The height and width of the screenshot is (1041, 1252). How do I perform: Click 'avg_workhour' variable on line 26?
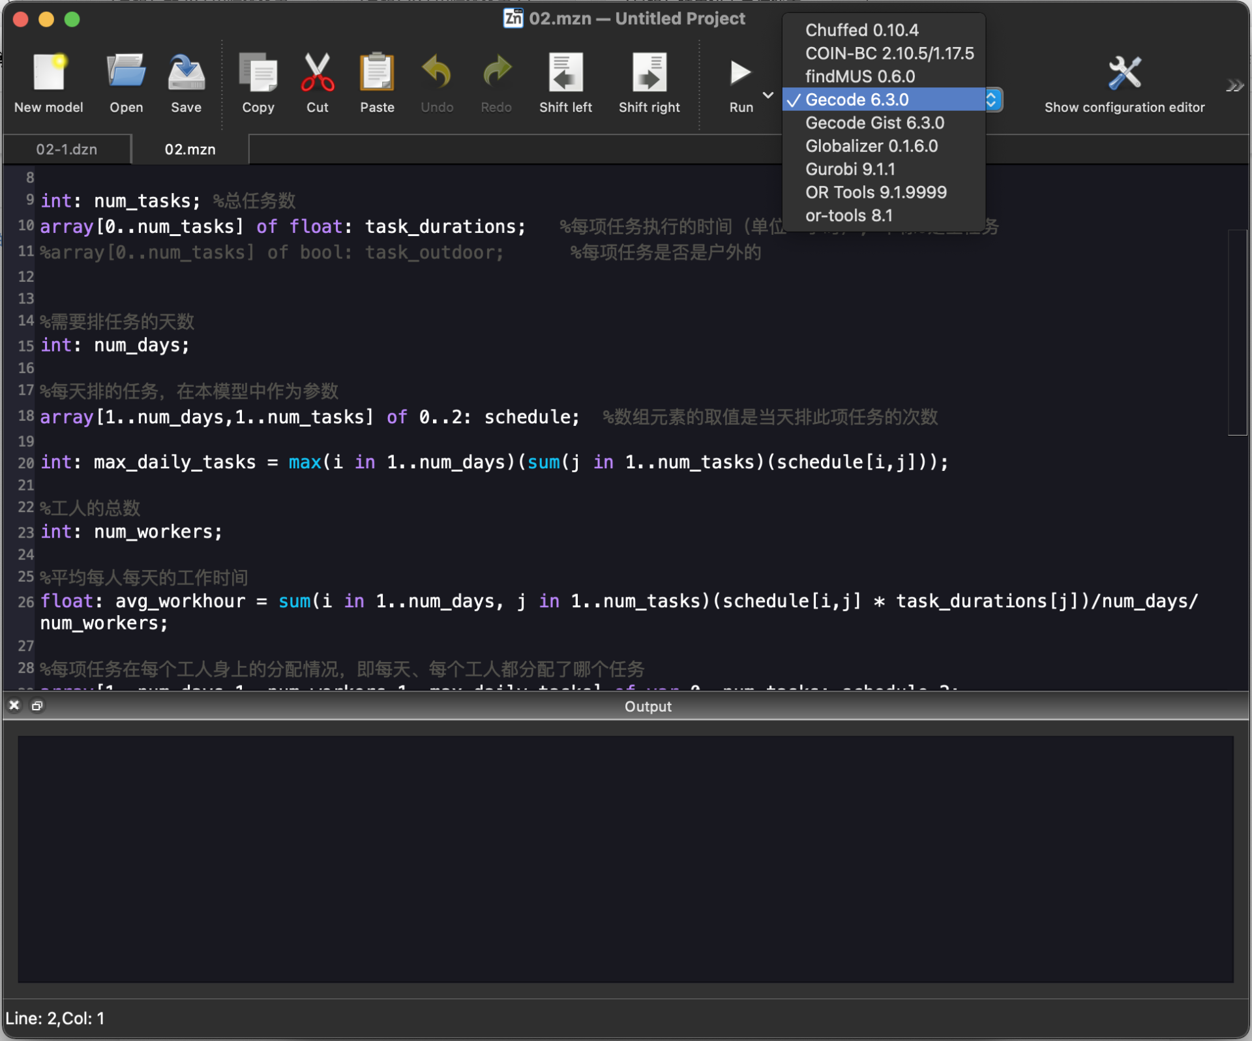(x=181, y=601)
